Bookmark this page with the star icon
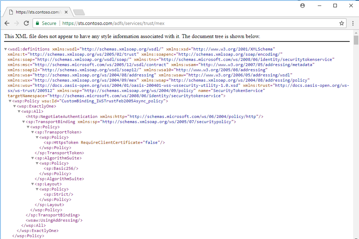The image size is (359, 239). [x=342, y=23]
